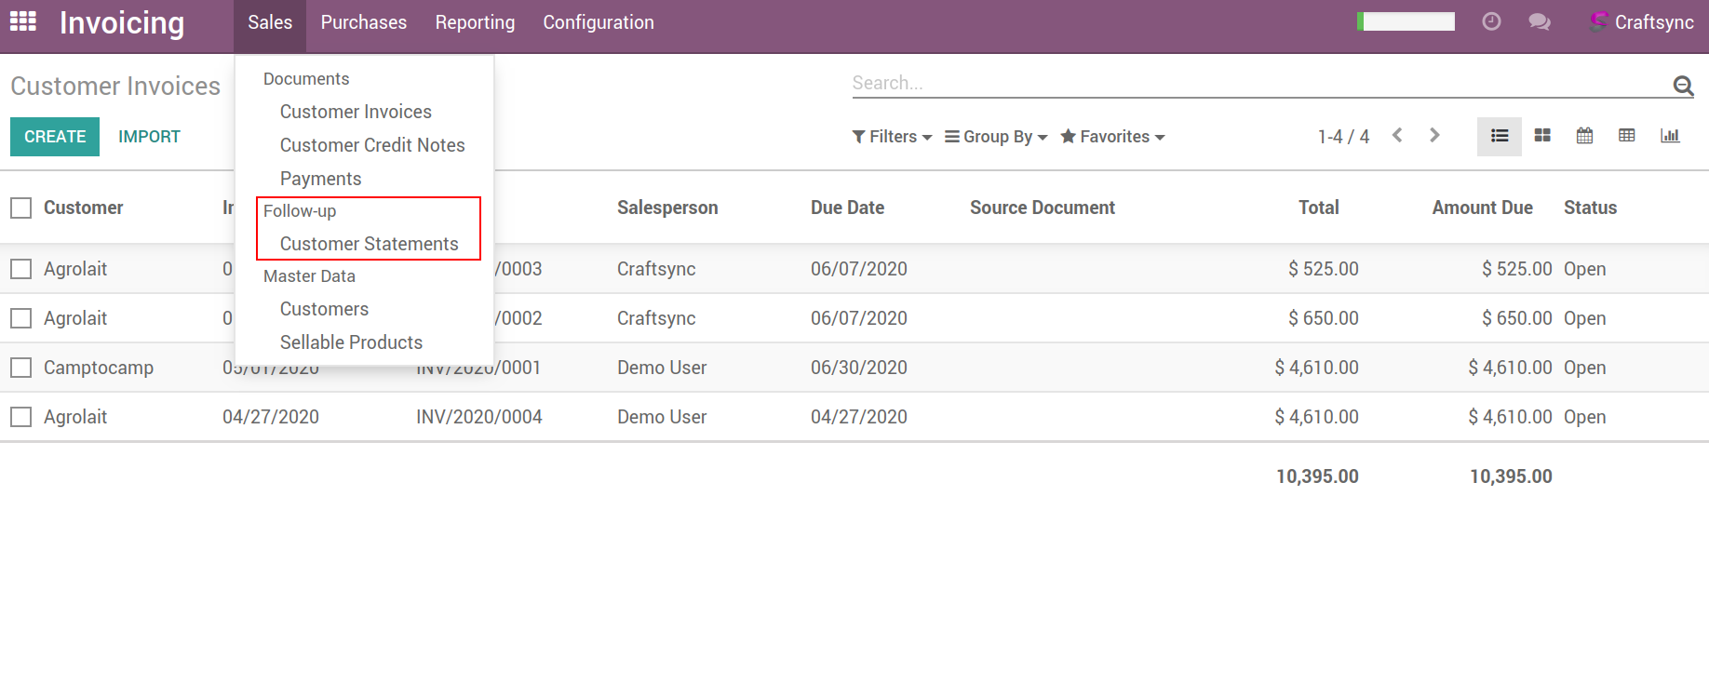Viewport: 1709px width, 697px height.
Task: Check the Camptocamp invoice row checkbox
Action: [21, 368]
